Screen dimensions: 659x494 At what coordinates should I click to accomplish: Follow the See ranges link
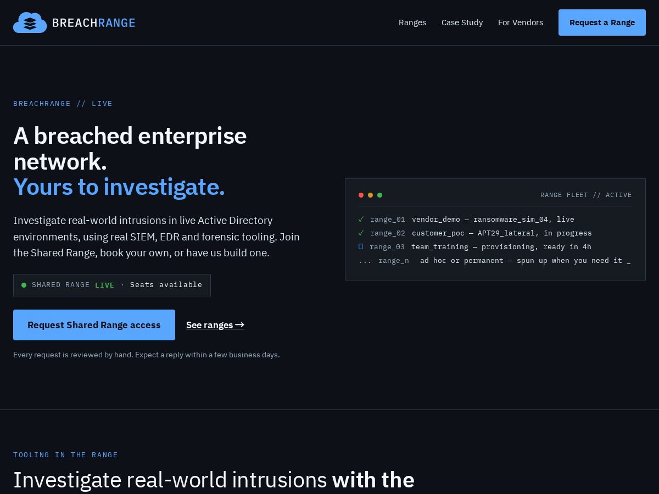(x=215, y=325)
